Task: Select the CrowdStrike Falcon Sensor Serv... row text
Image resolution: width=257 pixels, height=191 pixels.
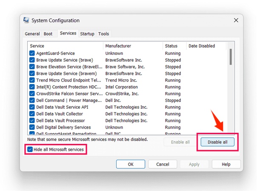Action: click(69, 93)
